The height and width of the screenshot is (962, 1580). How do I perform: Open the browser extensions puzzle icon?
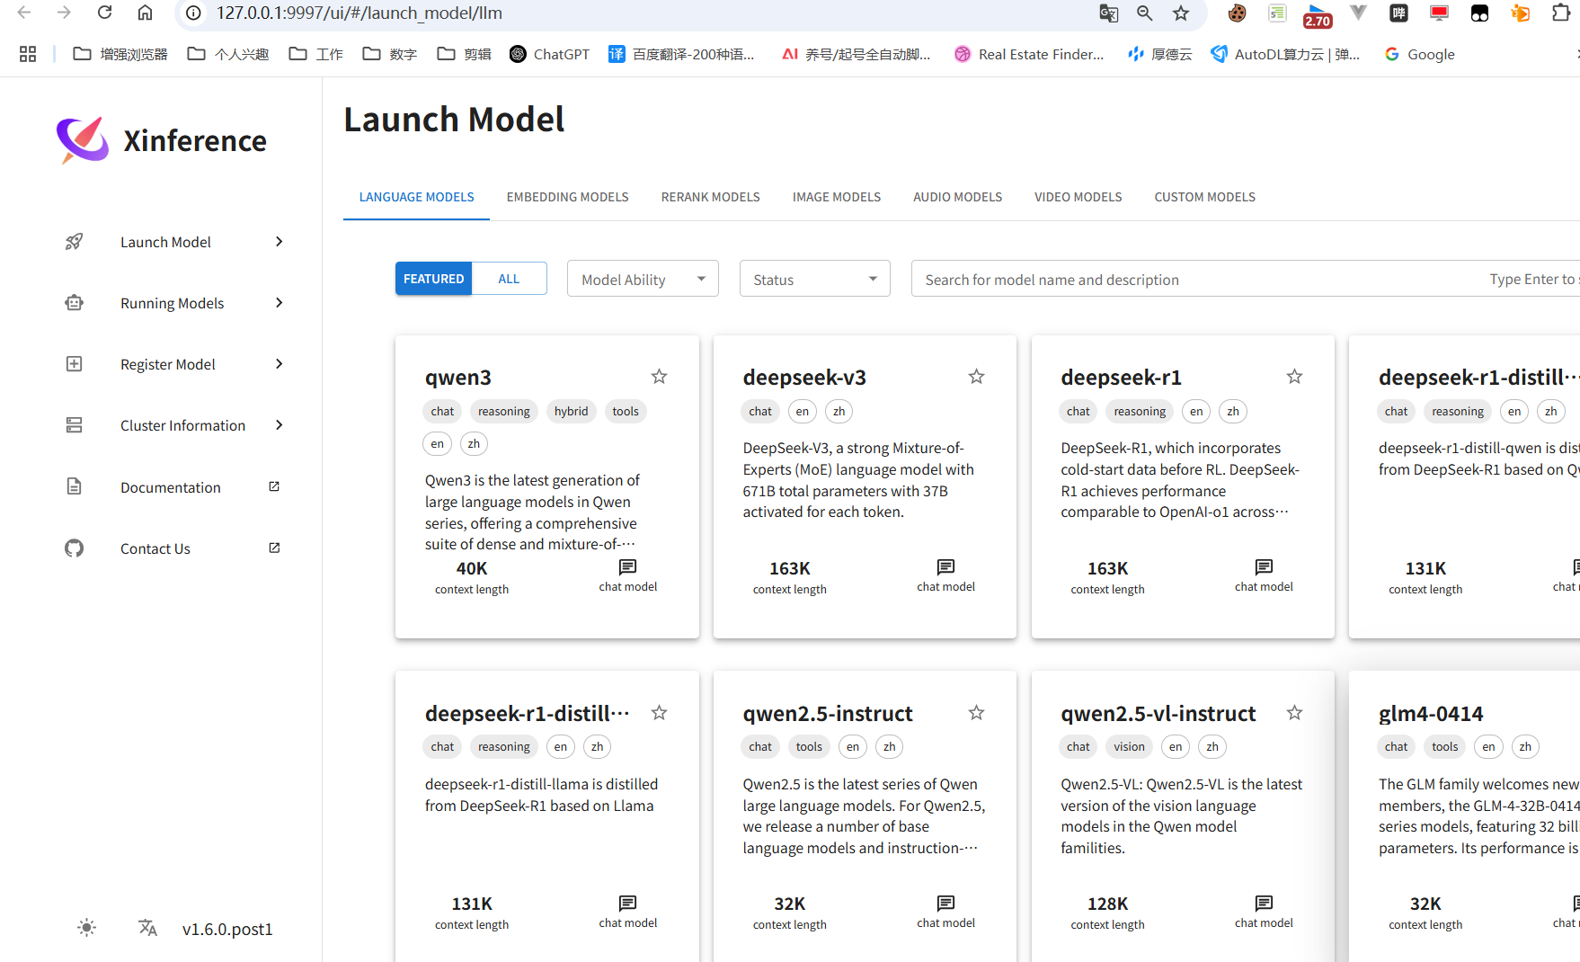click(x=1561, y=13)
